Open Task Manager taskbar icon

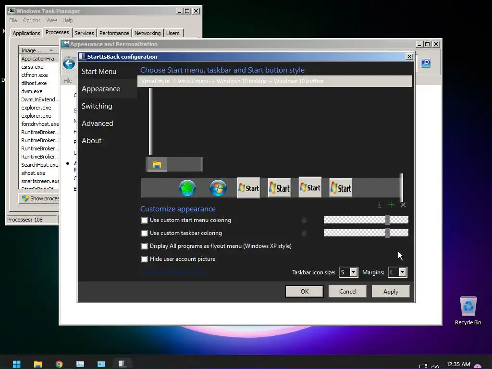(x=80, y=364)
